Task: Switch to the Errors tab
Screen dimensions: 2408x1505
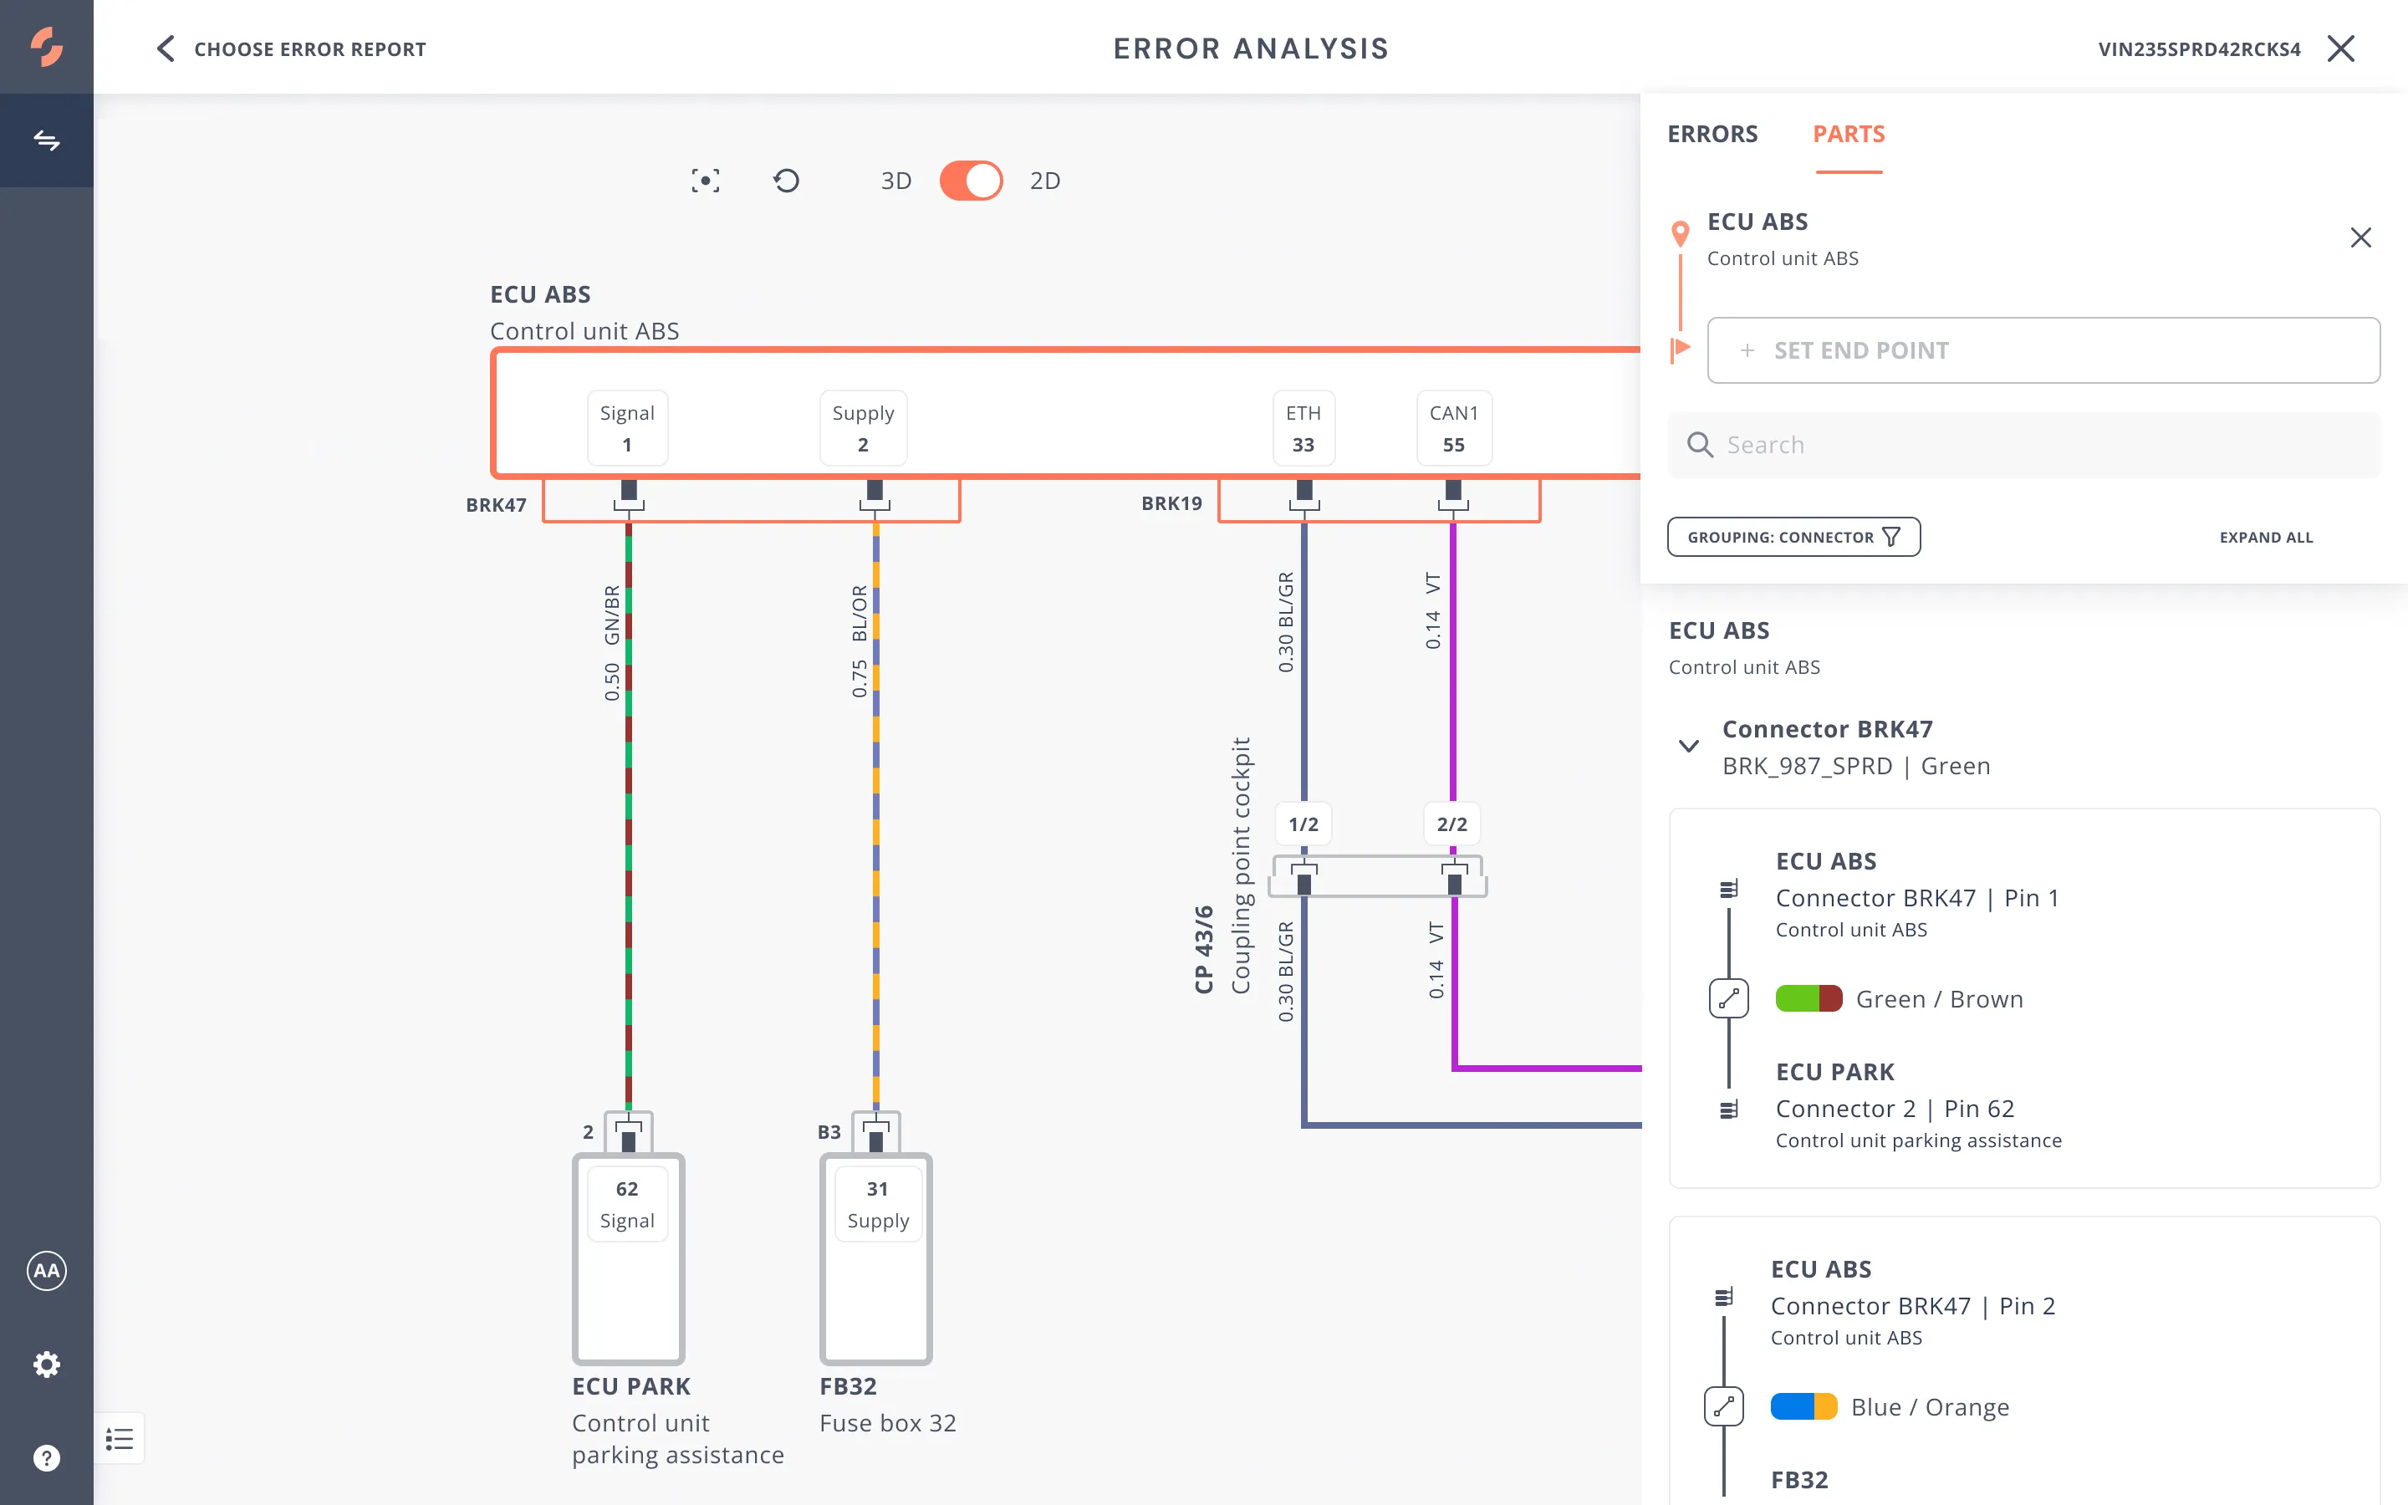Action: click(x=1712, y=135)
